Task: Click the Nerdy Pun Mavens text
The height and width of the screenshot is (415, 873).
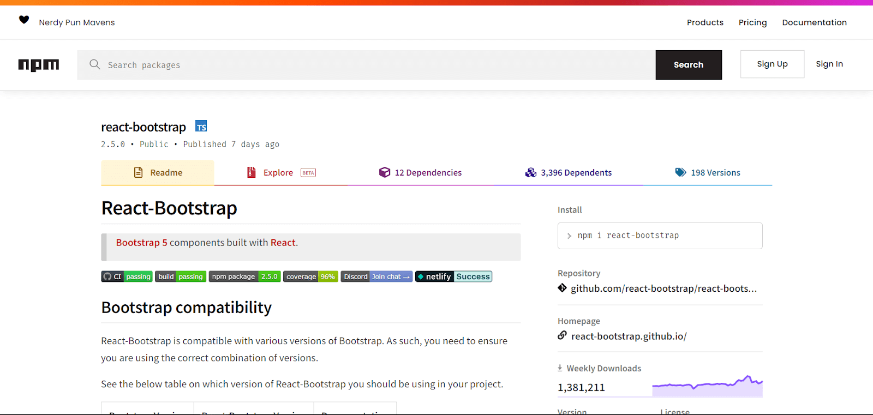Action: click(x=77, y=22)
